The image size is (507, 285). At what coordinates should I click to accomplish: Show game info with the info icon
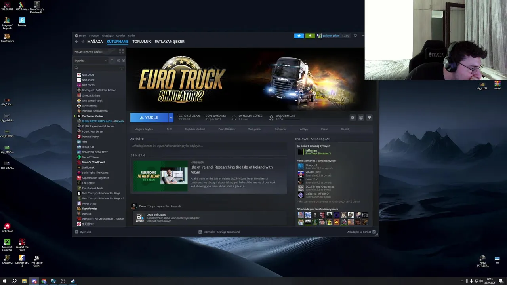coord(361,118)
